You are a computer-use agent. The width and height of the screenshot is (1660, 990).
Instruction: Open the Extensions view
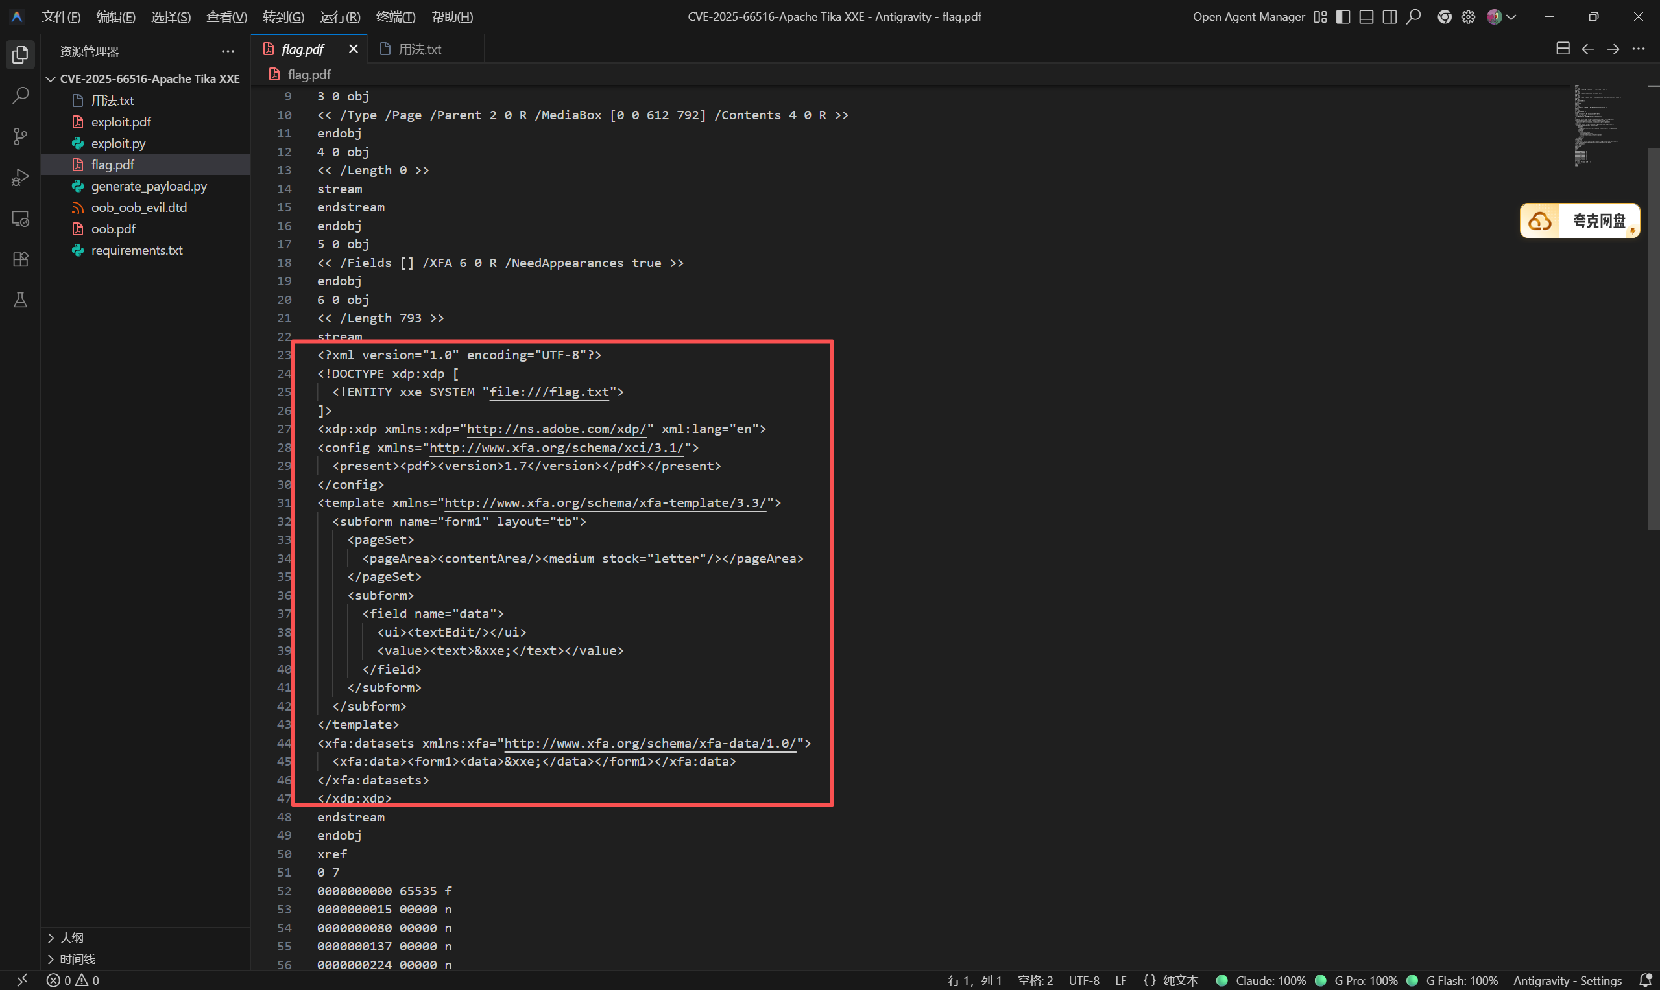click(x=20, y=259)
